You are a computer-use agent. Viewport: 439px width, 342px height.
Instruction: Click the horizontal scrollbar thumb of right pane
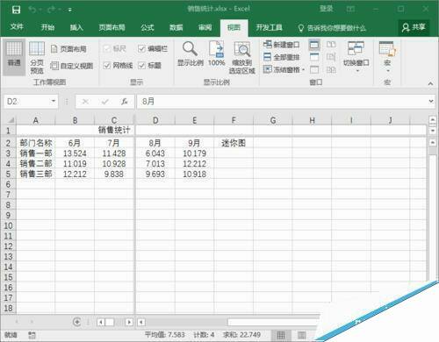pyautogui.click(x=274, y=322)
